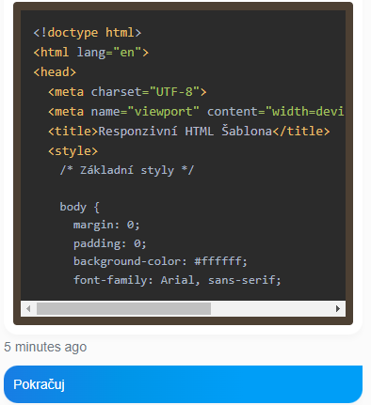Click the meta charset="UTF-8" line
This screenshot has height=405, width=371.
[x=127, y=92]
